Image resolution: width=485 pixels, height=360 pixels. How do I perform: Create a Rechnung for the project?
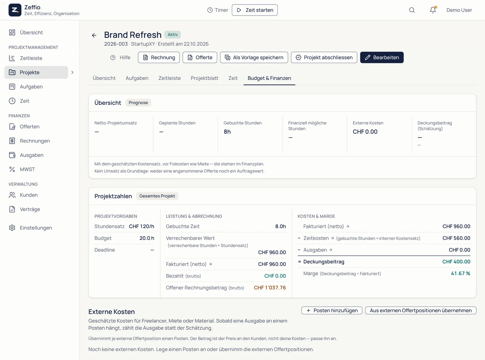click(159, 57)
